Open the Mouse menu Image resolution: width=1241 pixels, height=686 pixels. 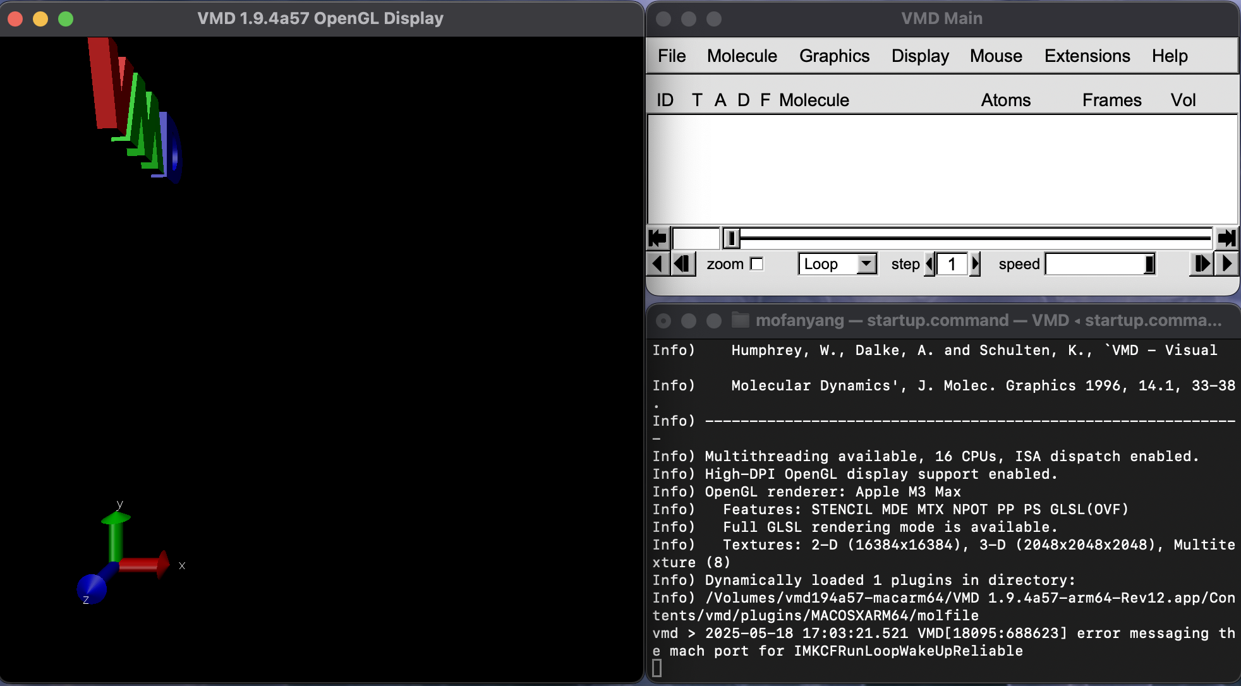click(x=996, y=56)
